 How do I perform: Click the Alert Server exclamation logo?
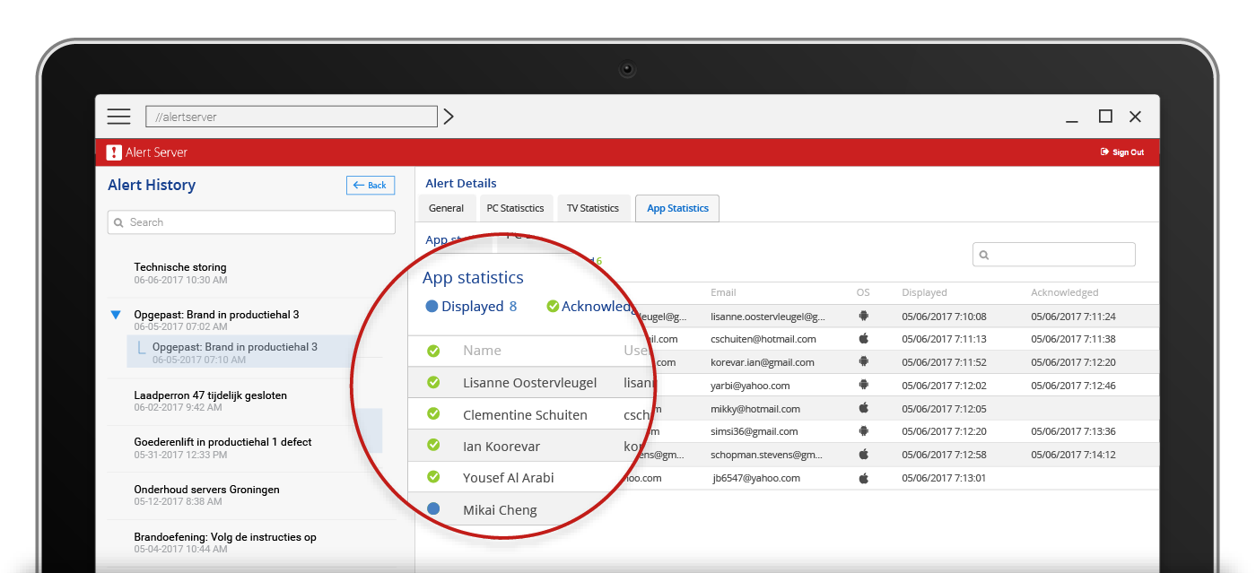click(114, 152)
